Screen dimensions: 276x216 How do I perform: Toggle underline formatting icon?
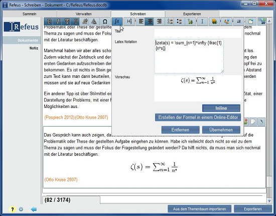click(x=76, y=22)
